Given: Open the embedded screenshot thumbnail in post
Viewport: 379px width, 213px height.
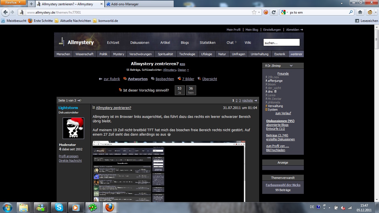Looking at the screenshot, I should (169, 171).
